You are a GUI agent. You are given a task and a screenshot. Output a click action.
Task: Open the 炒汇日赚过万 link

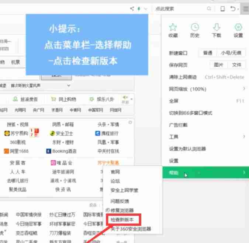pyautogui.click(x=62, y=215)
